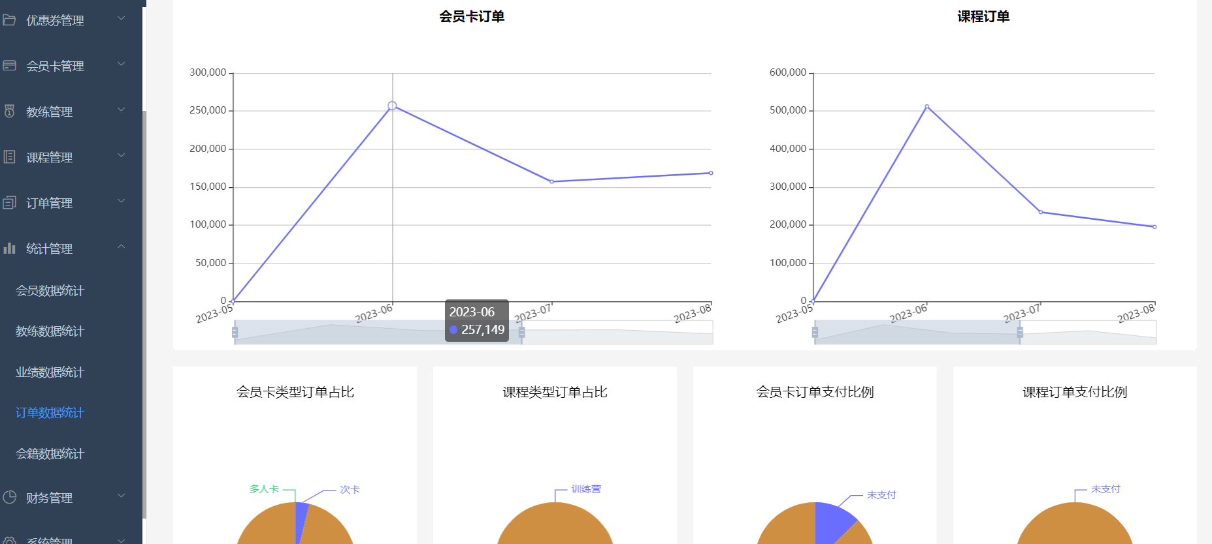Click the 会员卡订单 chart title
1212x544 pixels.
[472, 17]
